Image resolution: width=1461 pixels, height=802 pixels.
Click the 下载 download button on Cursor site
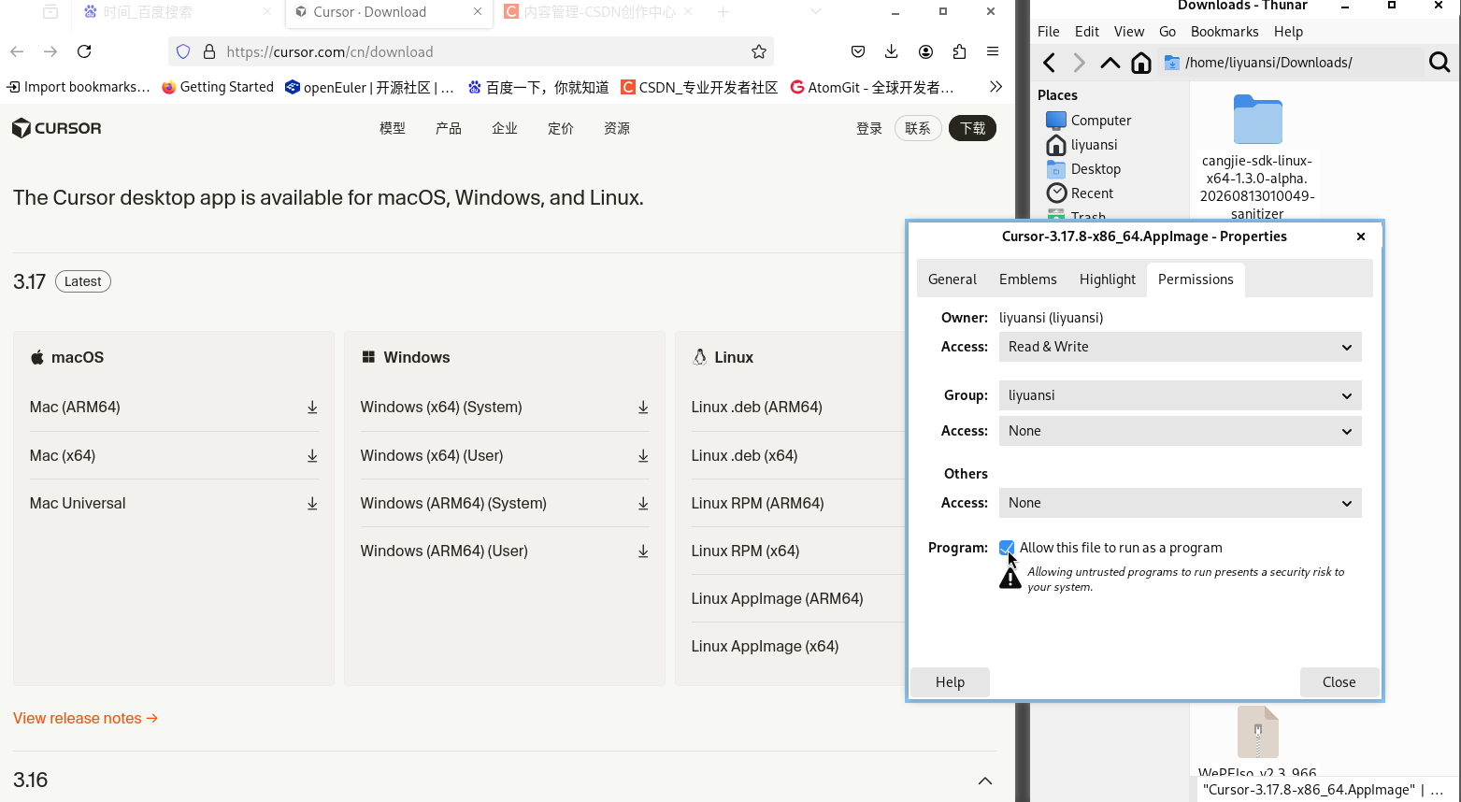pyautogui.click(x=973, y=128)
